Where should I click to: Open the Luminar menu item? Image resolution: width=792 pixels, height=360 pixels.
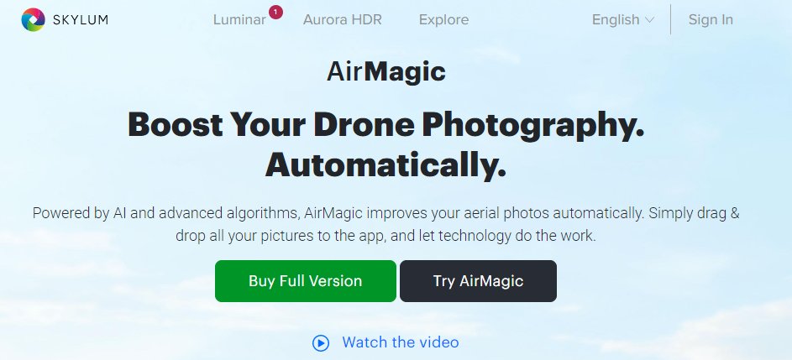tap(239, 19)
